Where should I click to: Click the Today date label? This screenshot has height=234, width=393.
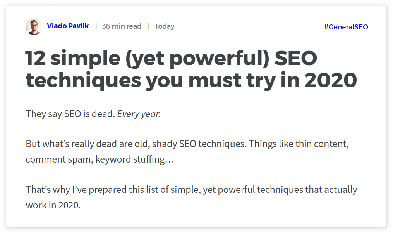165,26
